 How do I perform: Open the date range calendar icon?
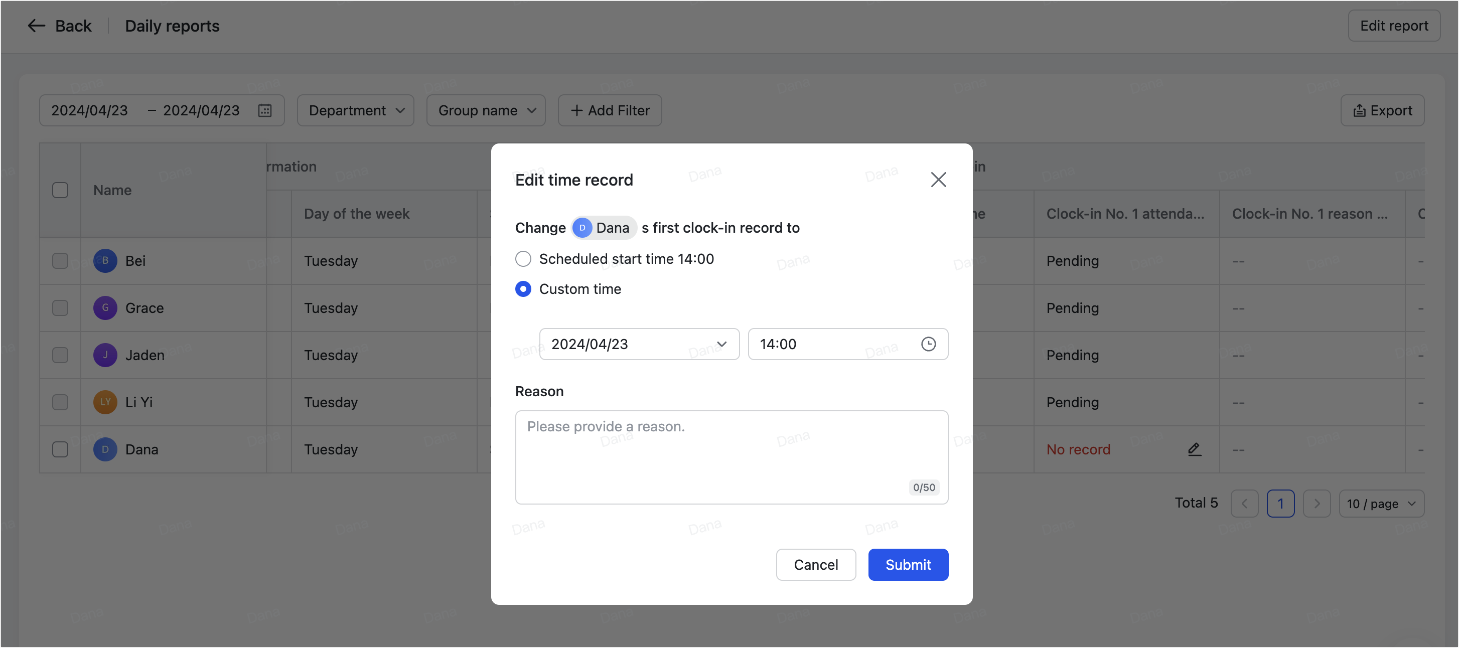(264, 110)
